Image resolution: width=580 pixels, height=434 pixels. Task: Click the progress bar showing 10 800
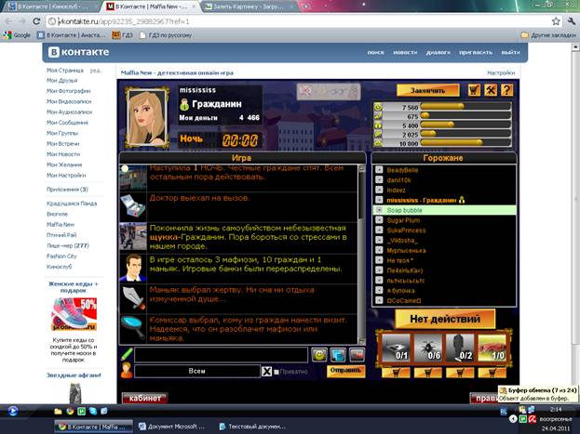(x=465, y=142)
